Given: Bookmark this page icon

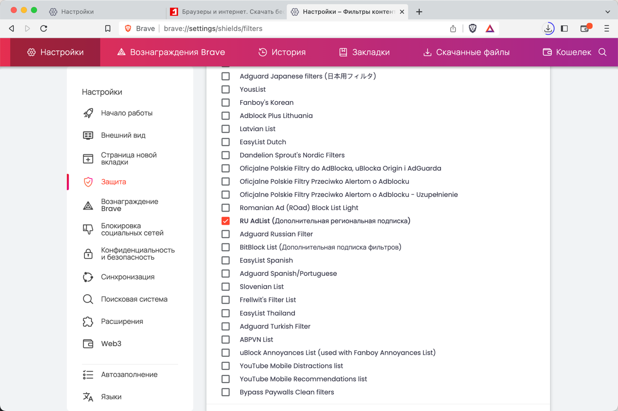Looking at the screenshot, I should tap(108, 29).
